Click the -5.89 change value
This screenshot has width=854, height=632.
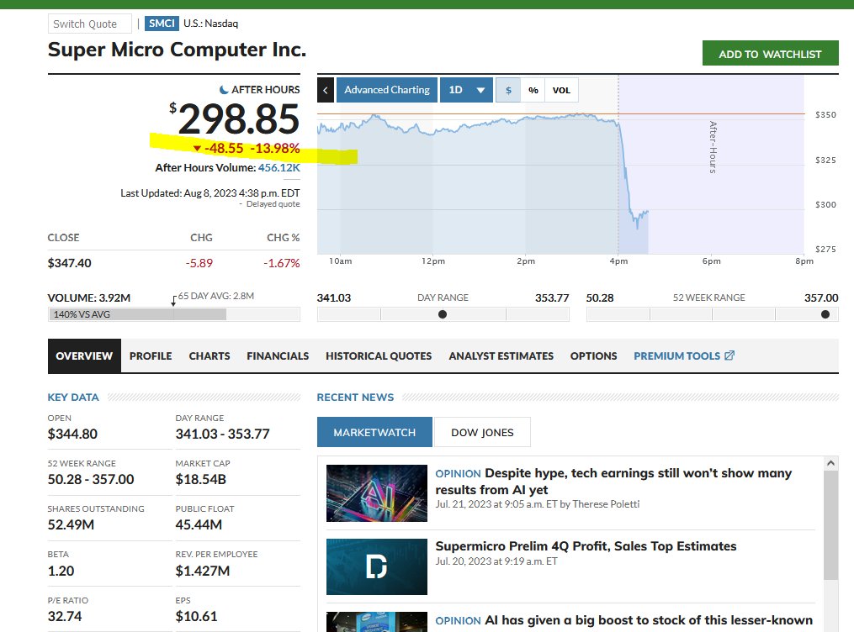(199, 263)
